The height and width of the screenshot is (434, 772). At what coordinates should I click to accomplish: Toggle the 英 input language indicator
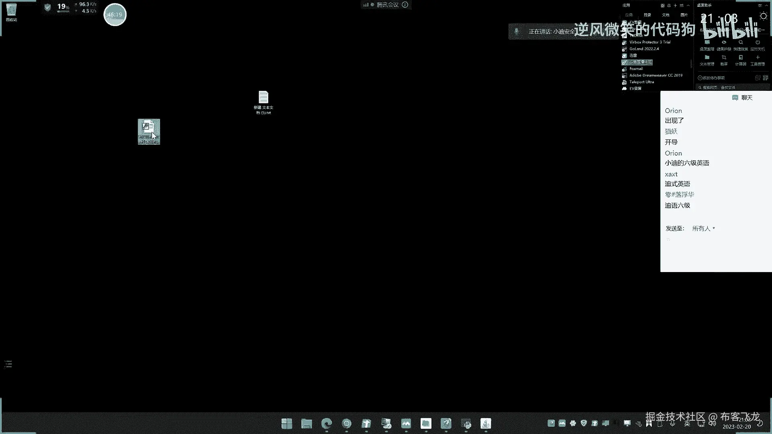click(687, 424)
